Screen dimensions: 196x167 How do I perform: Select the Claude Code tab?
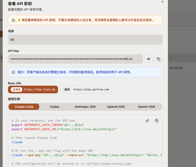(24, 107)
